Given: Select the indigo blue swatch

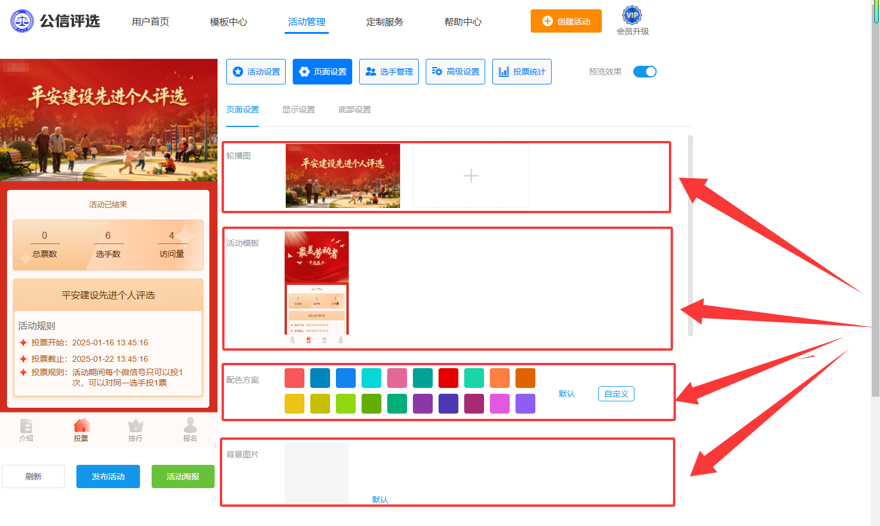Looking at the screenshot, I should (448, 404).
